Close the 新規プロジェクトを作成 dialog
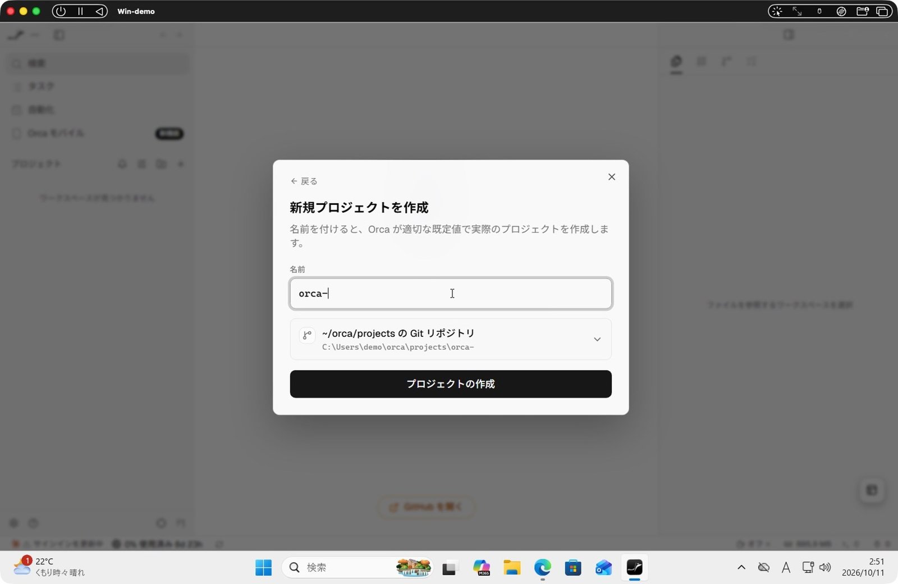The height and width of the screenshot is (584, 898). coord(612,177)
